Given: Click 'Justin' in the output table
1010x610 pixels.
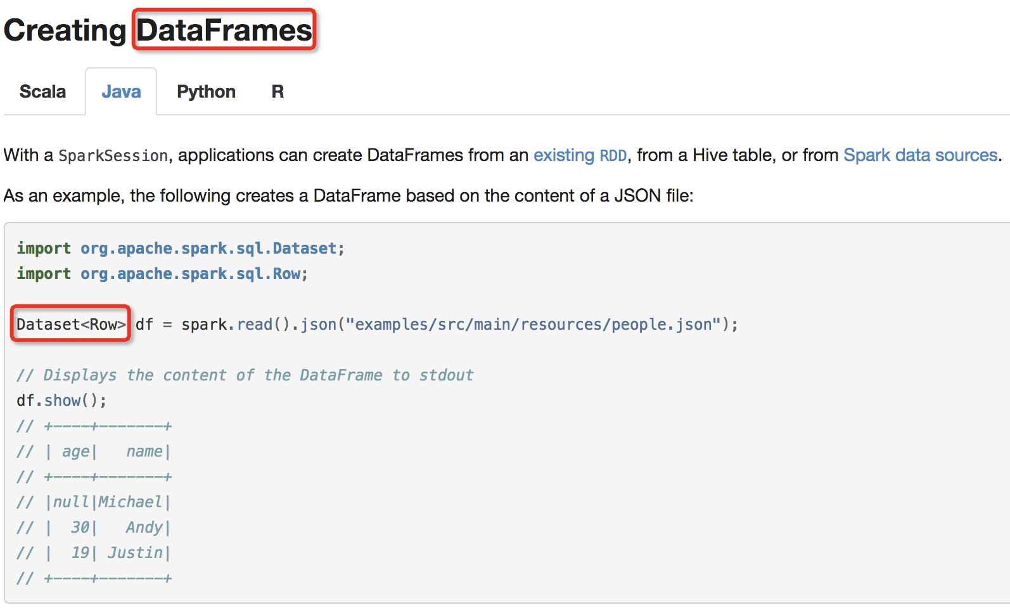Looking at the screenshot, I should (135, 553).
